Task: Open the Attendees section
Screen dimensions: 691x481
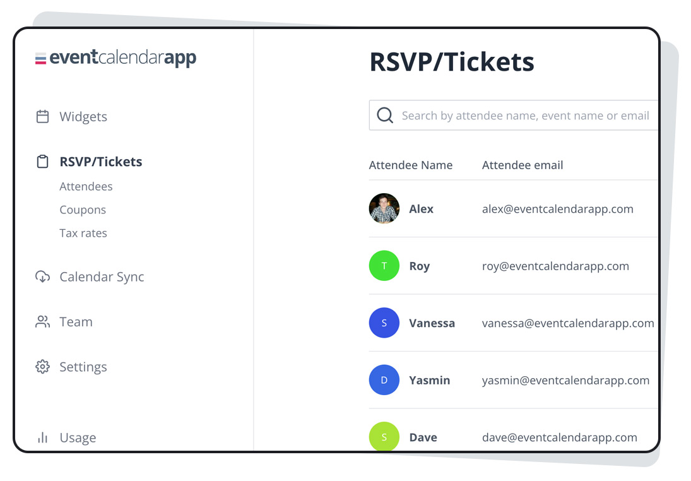Action: pyautogui.click(x=86, y=186)
